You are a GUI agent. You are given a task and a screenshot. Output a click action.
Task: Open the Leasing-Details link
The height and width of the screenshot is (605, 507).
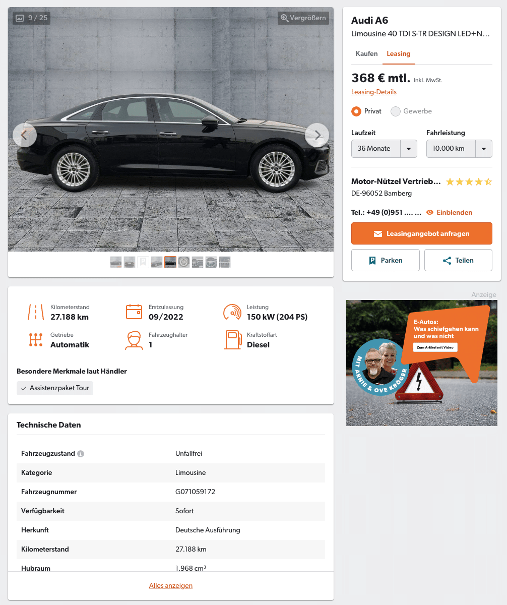[374, 92]
